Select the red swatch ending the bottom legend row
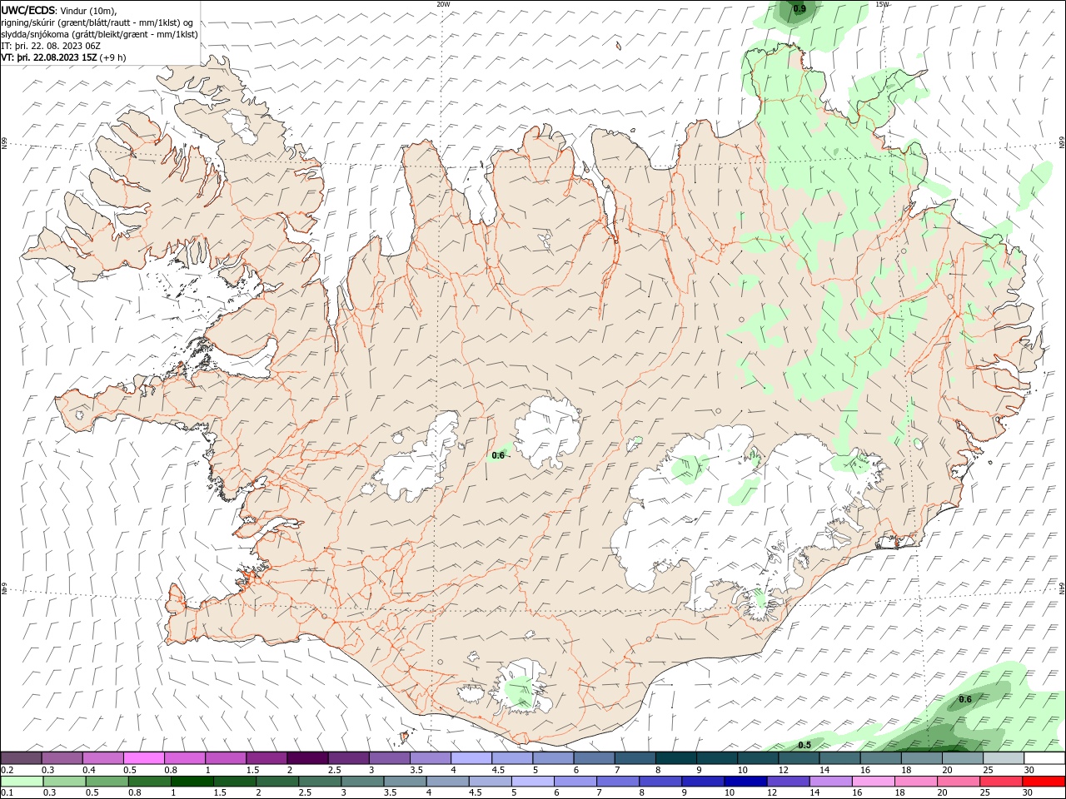This screenshot has width=1066, height=799. 1044,782
